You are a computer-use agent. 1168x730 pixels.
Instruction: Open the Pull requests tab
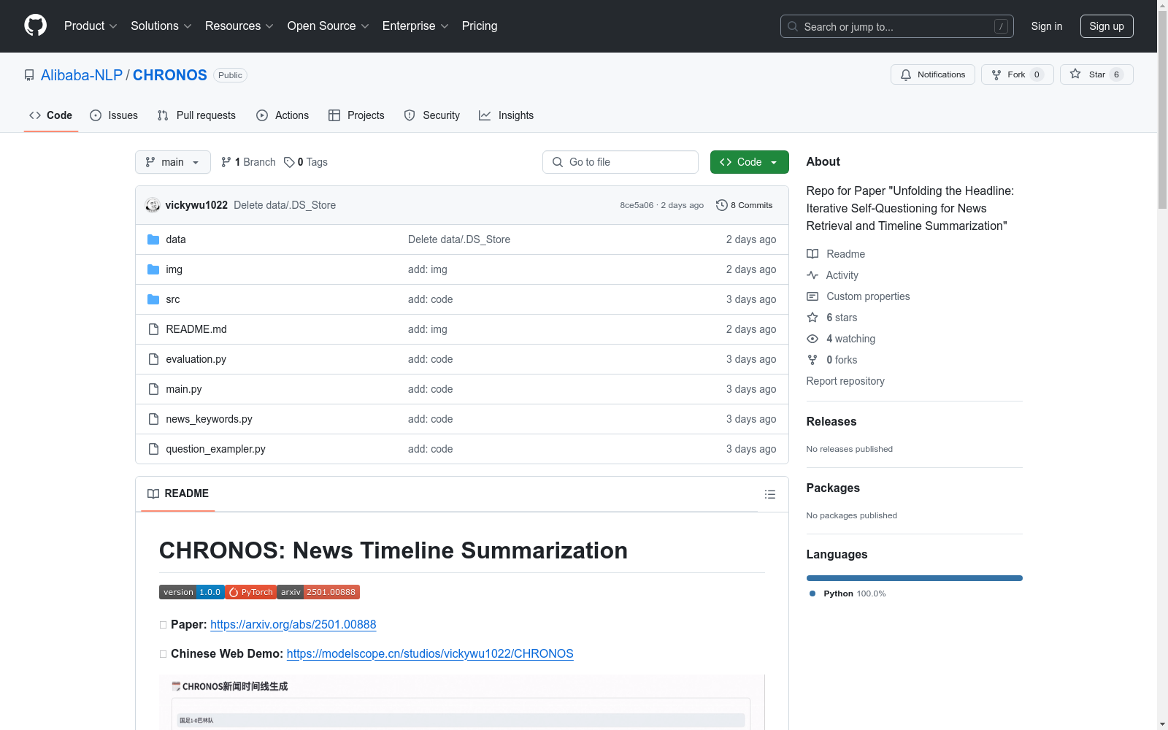pos(196,115)
